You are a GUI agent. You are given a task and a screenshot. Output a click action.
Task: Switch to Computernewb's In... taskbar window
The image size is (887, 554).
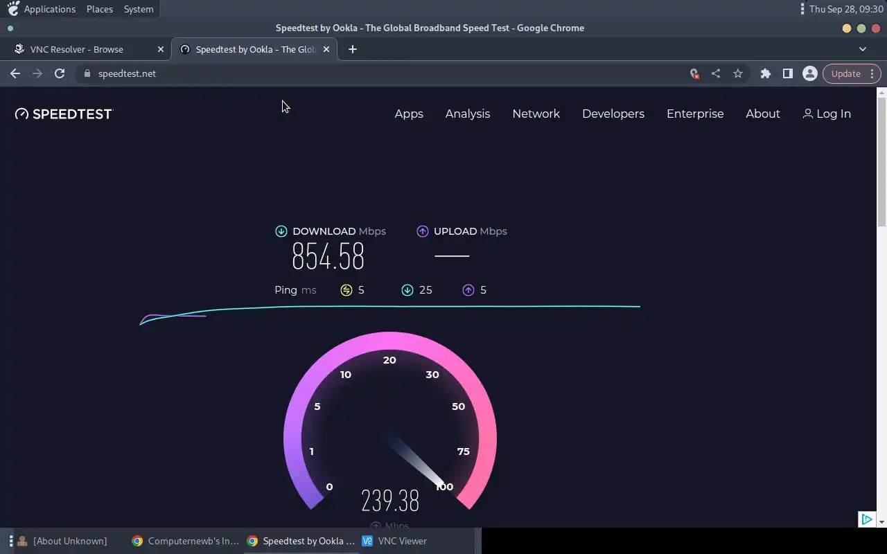186,541
